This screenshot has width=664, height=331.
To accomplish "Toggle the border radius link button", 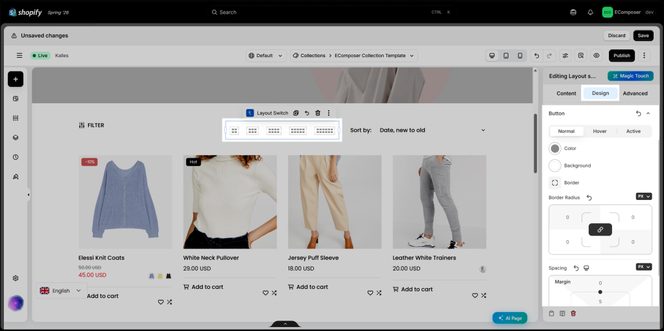I will click(600, 230).
